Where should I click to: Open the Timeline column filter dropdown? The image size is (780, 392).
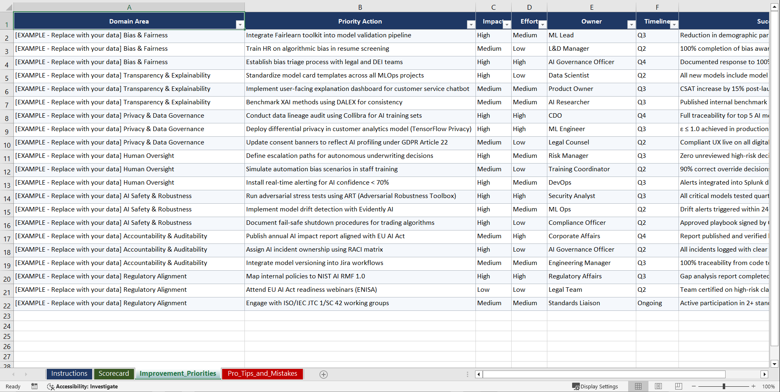coord(674,25)
